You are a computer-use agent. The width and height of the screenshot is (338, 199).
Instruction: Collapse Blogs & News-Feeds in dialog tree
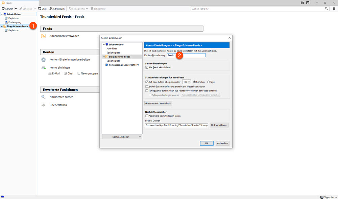(x=104, y=57)
